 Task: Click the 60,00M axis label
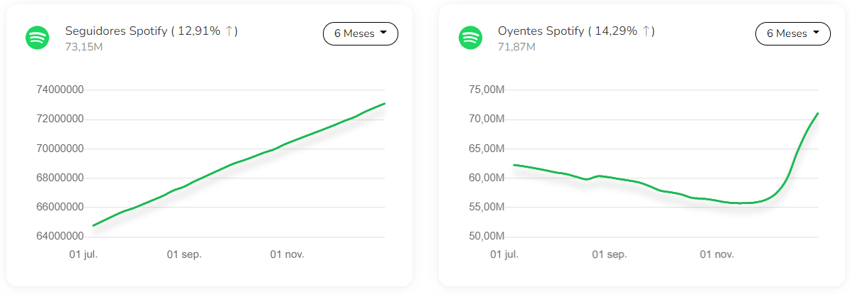coord(487,178)
